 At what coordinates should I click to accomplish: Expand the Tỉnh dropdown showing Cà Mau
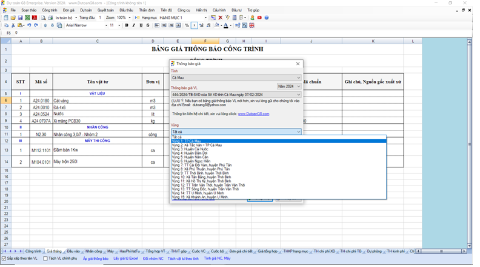coord(298,78)
